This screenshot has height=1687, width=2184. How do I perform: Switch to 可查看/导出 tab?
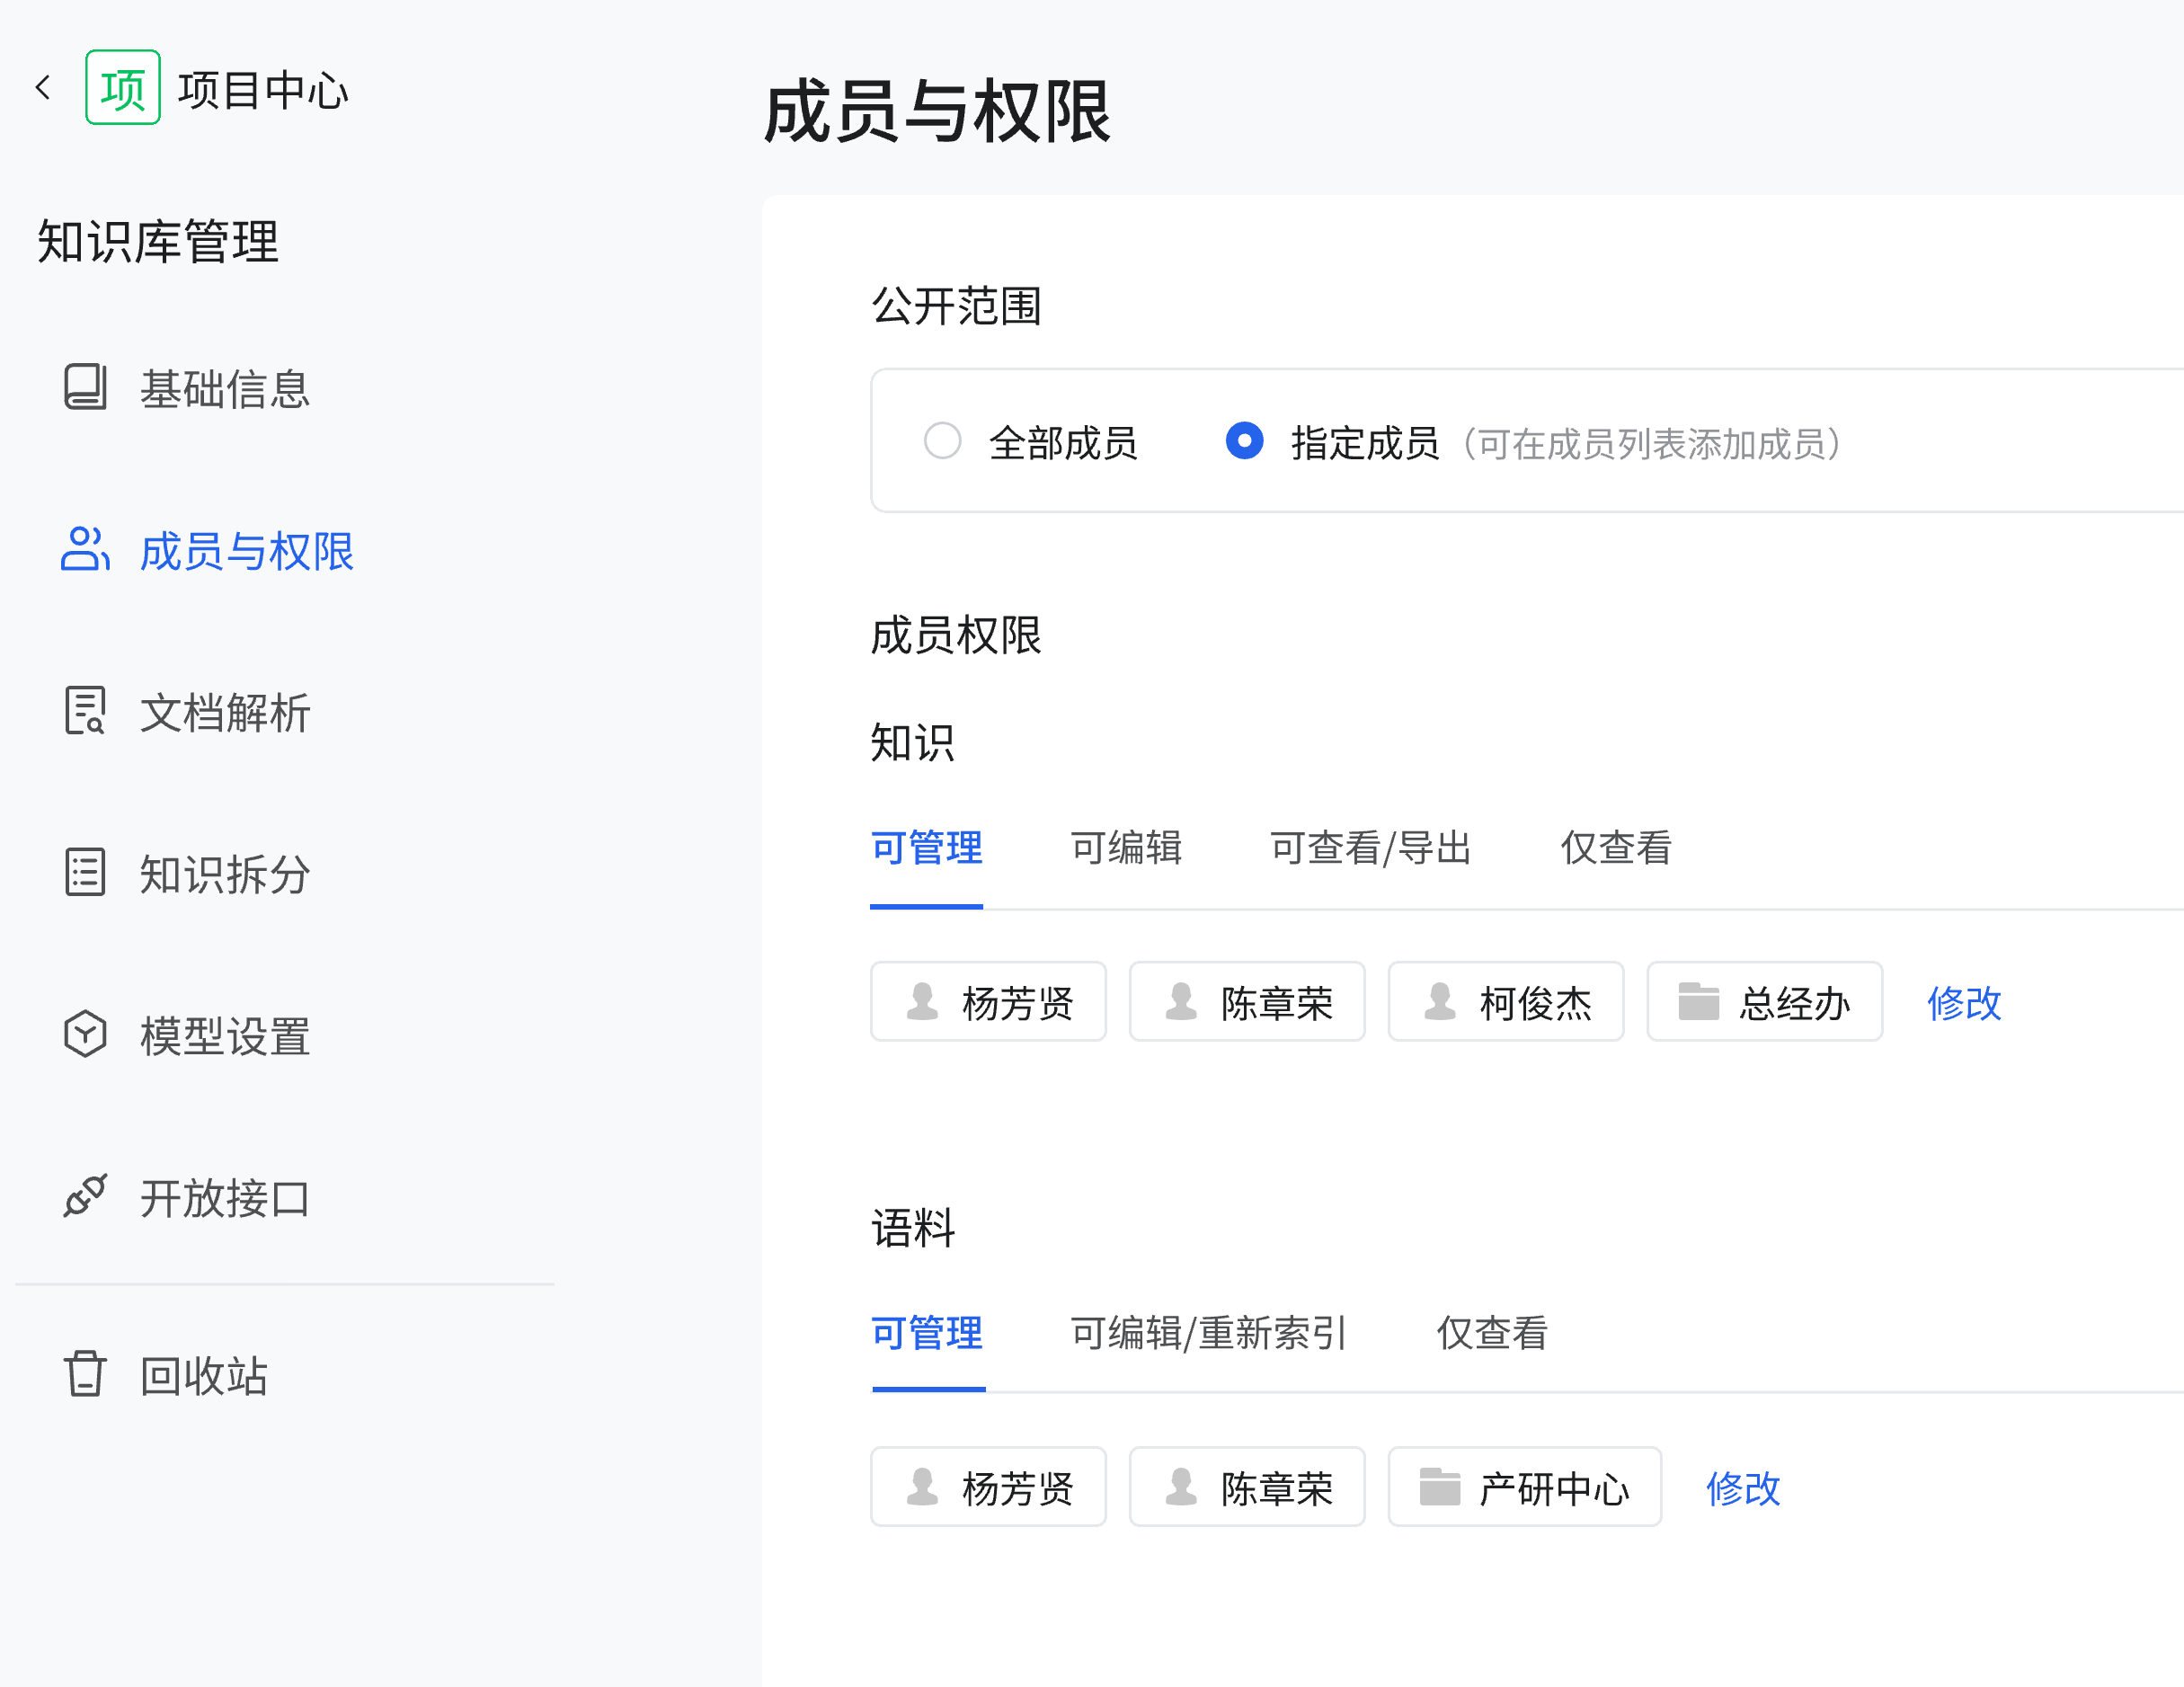pos(1370,848)
